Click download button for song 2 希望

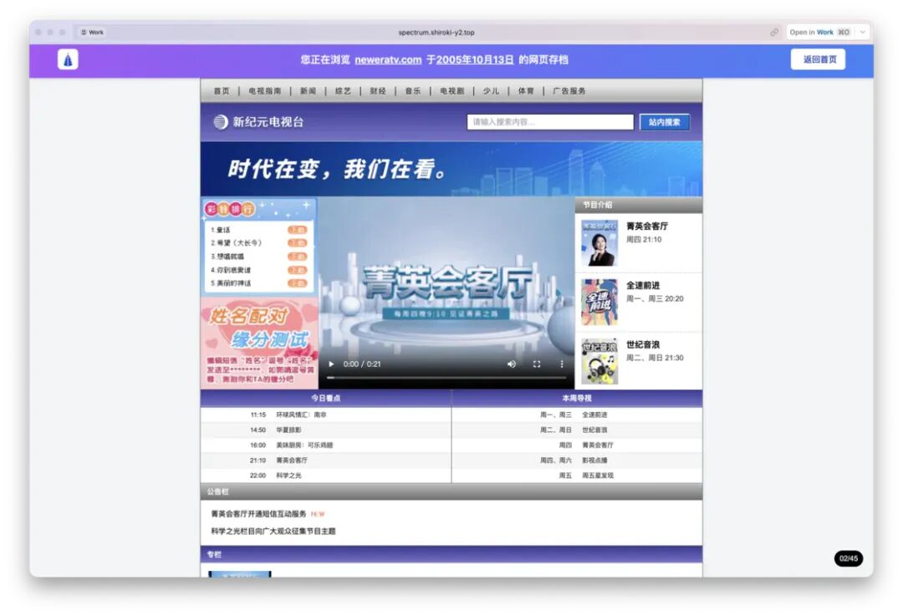297,243
